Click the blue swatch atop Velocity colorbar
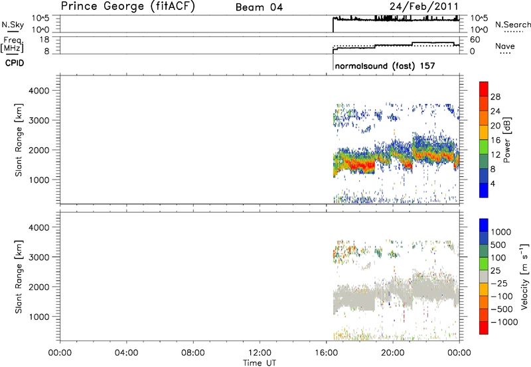Screen dimensions: 531x367 pos(484,225)
